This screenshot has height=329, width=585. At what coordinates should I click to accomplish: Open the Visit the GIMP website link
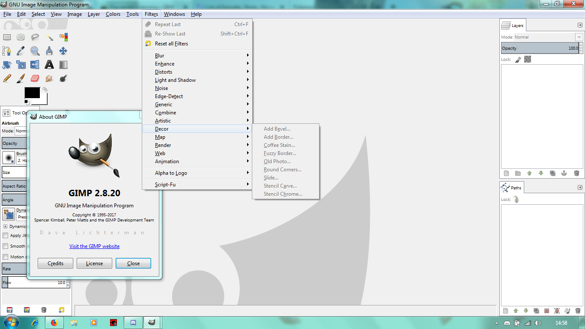(94, 246)
